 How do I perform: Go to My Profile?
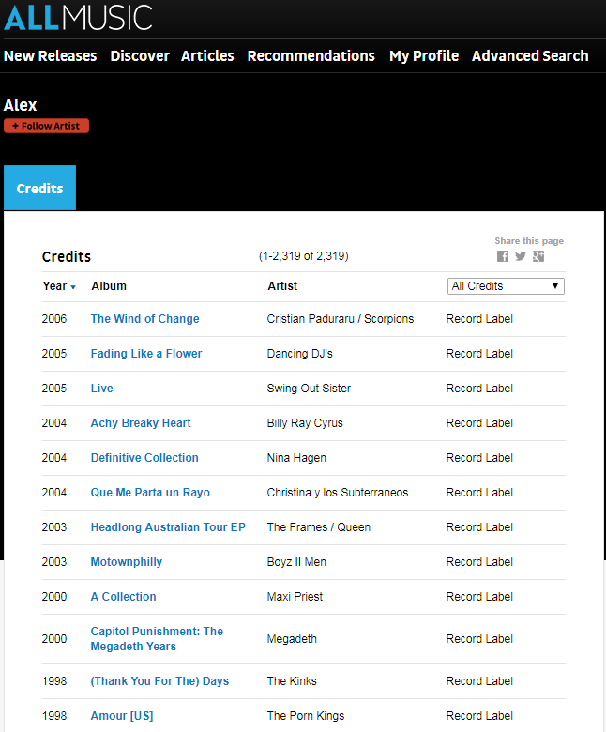tap(424, 56)
